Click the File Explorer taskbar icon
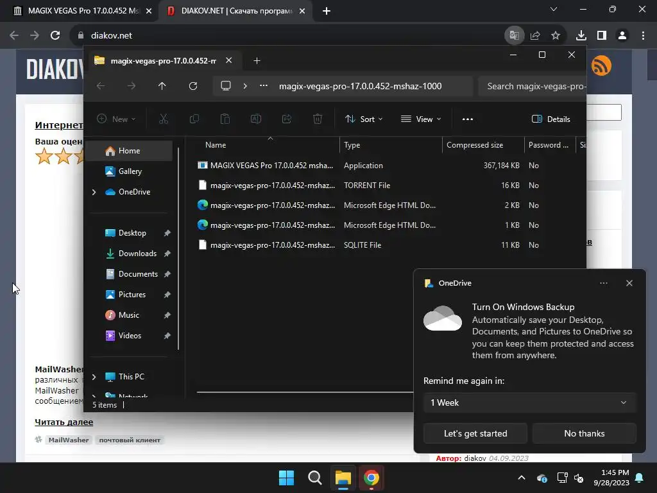Image resolution: width=657 pixels, height=493 pixels. (343, 478)
